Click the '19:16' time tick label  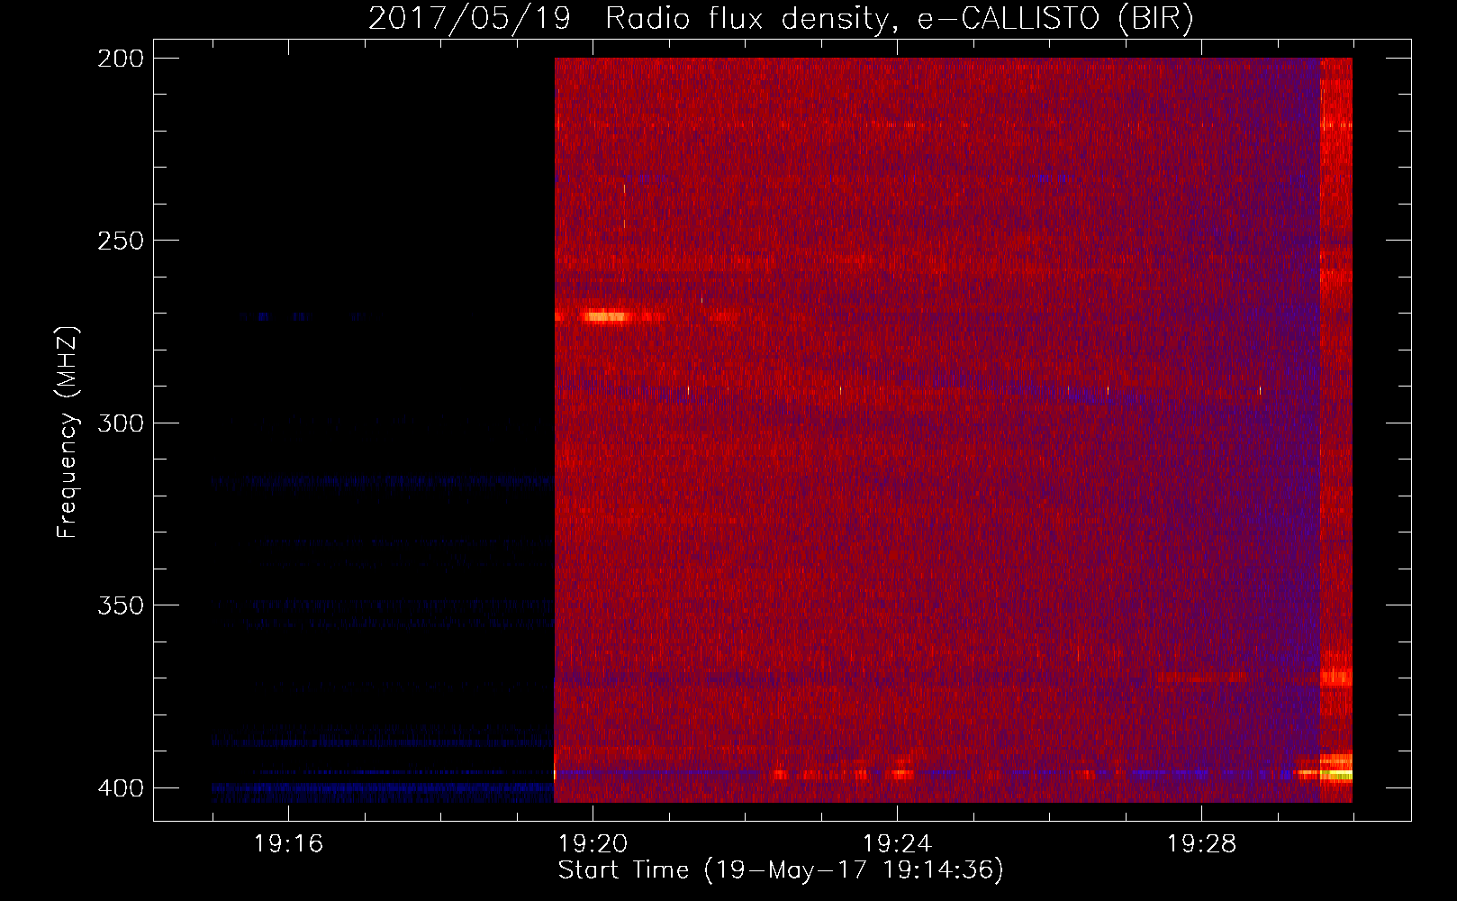(x=288, y=844)
